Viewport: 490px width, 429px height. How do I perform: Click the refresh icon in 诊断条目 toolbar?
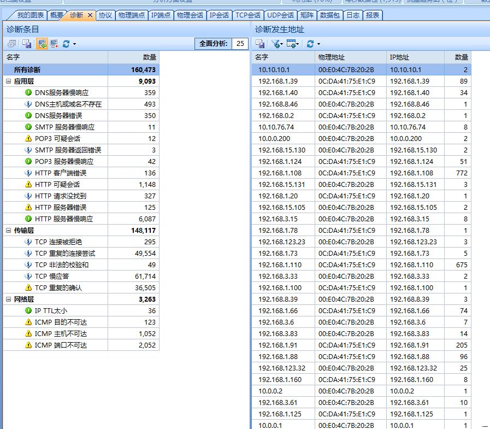[x=66, y=44]
